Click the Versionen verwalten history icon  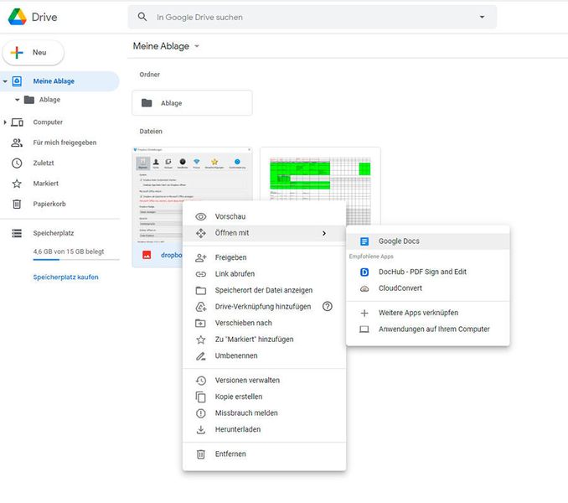pyautogui.click(x=201, y=381)
